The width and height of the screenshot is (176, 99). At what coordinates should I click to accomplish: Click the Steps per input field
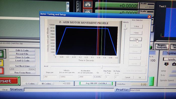click(x=50, y=77)
